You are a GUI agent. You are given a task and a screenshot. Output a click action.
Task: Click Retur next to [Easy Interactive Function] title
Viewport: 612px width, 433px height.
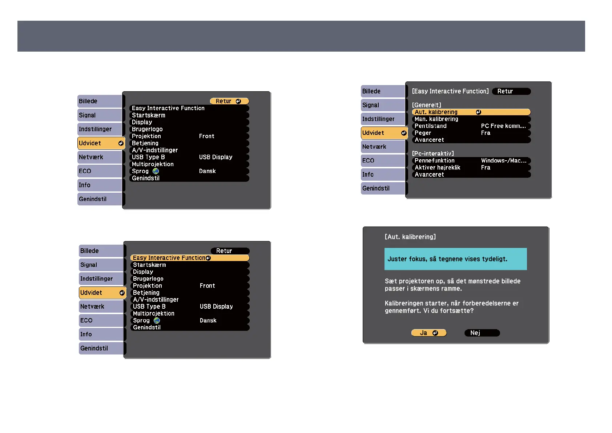511,92
